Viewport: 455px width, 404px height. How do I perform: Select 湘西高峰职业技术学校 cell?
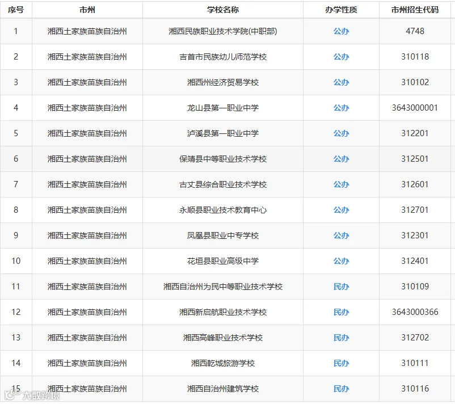click(x=223, y=338)
